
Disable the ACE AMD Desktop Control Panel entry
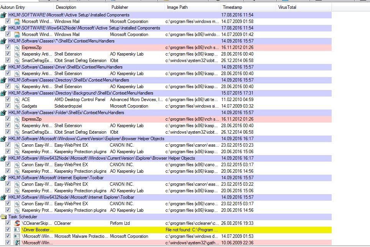pyautogui.click(x=8, y=99)
